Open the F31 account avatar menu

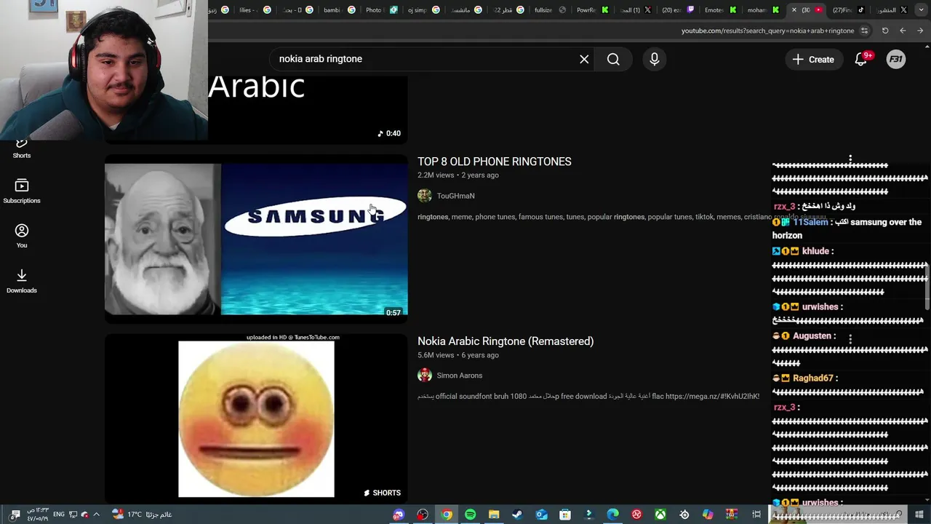click(896, 60)
